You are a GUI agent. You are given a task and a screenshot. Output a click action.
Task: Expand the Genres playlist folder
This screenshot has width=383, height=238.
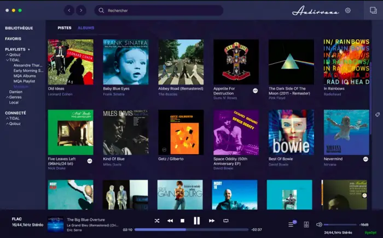tap(7, 97)
